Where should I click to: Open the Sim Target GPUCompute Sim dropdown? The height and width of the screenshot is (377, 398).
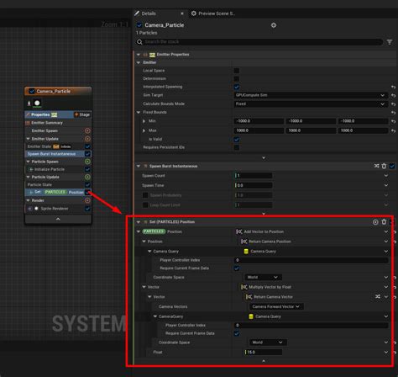pyautogui.click(x=311, y=95)
